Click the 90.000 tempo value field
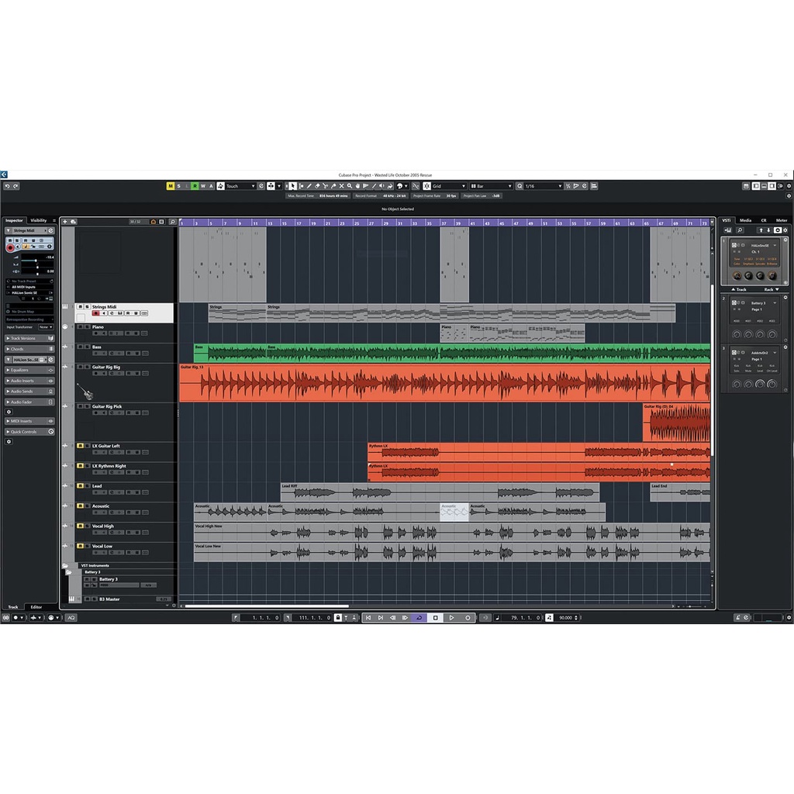This screenshot has width=794, height=794. tap(565, 618)
